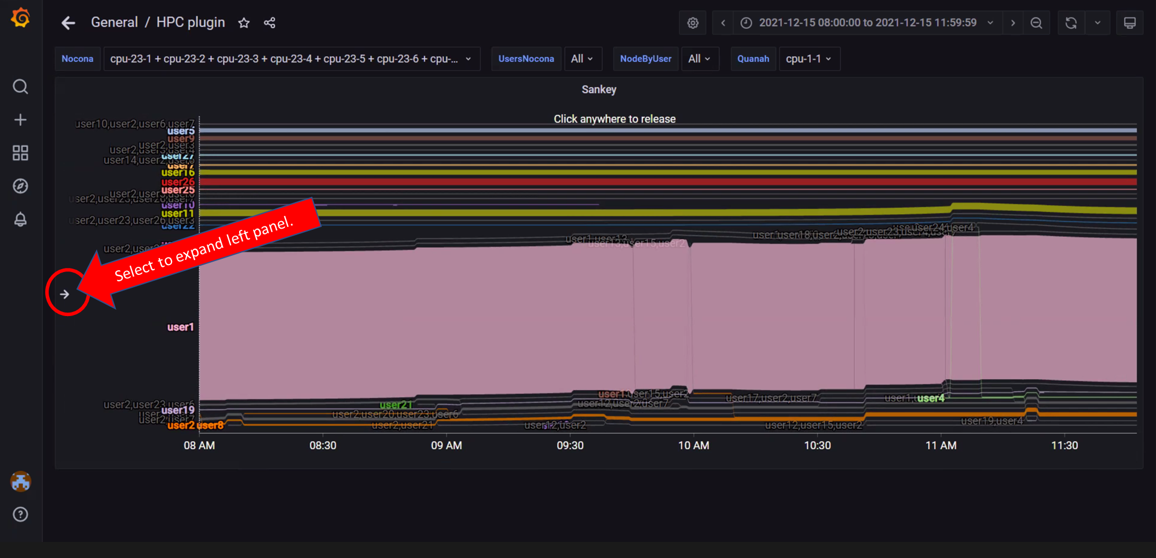This screenshot has height=558, width=1156.
Task: Open the Create plus menu
Action: tap(20, 120)
